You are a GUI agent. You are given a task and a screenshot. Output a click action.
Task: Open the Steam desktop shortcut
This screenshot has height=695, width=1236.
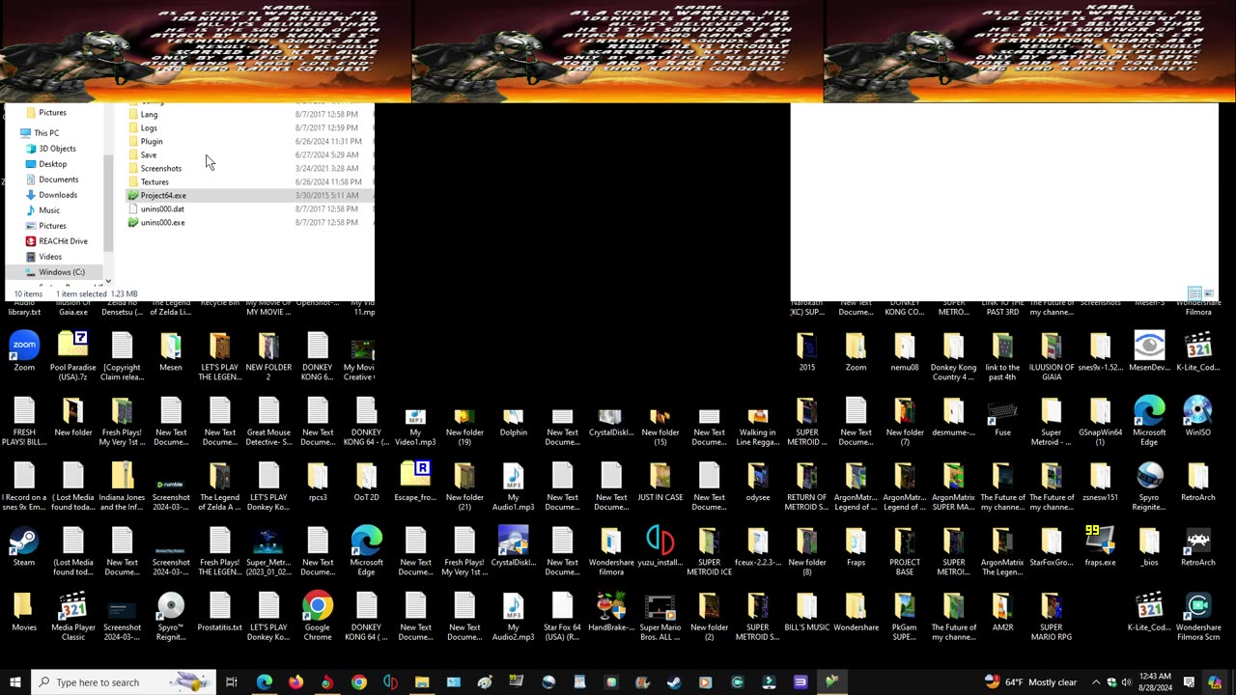pyautogui.click(x=24, y=546)
